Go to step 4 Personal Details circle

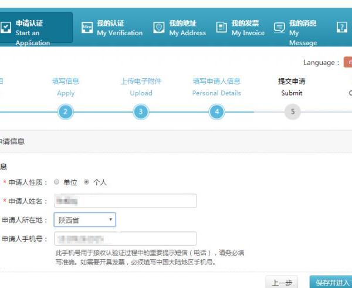tap(217, 111)
